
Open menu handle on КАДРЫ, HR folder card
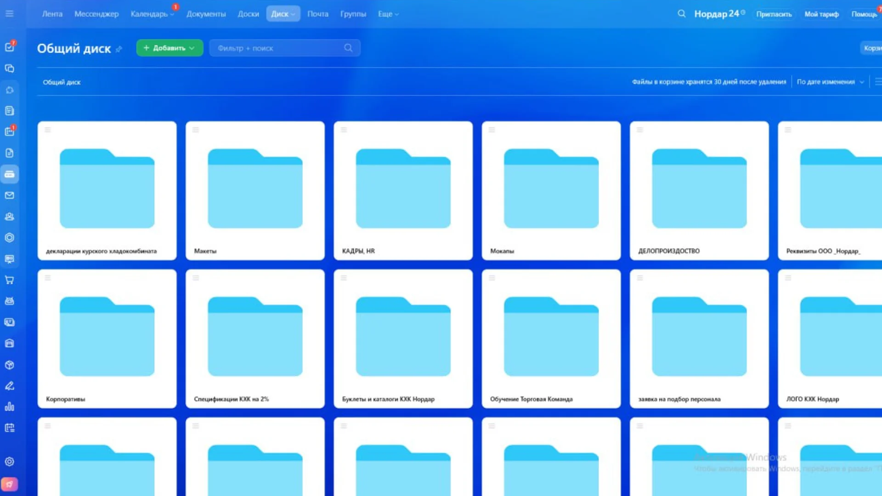click(344, 130)
